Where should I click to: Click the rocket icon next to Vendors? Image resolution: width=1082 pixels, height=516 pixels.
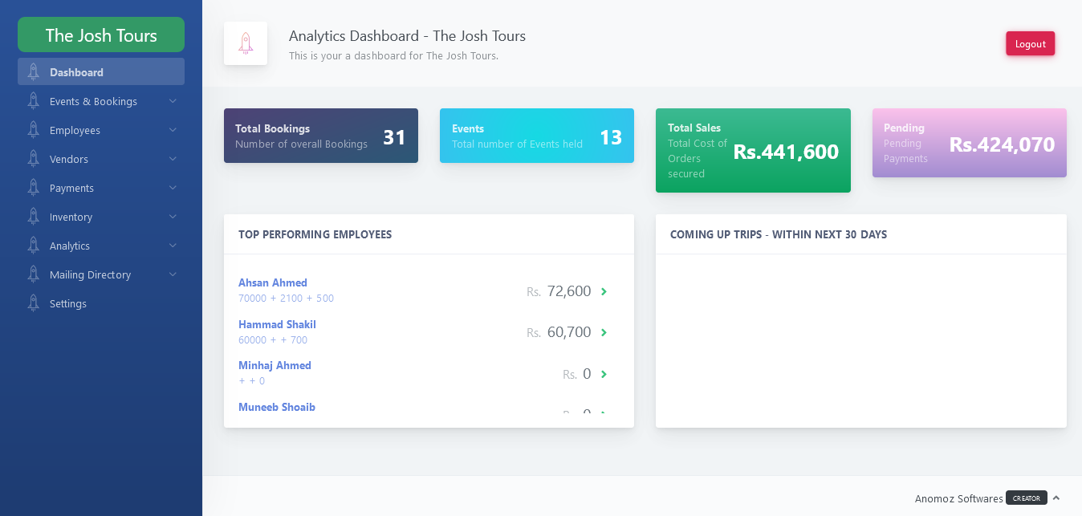[33, 159]
